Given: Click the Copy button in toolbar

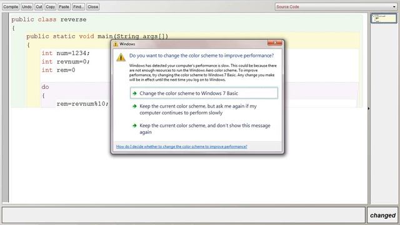Looking at the screenshot, I should pos(50,7).
